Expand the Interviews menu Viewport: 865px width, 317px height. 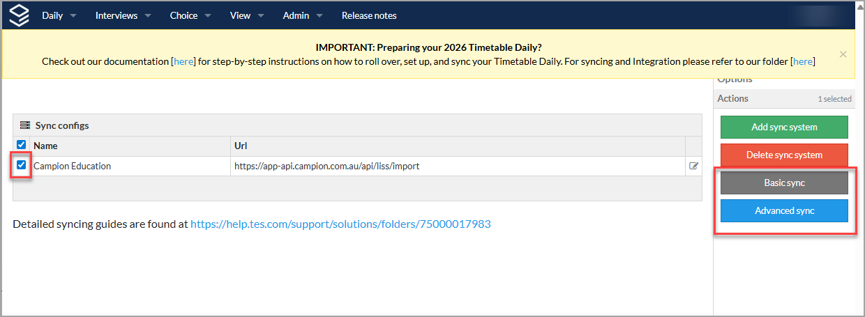click(123, 15)
